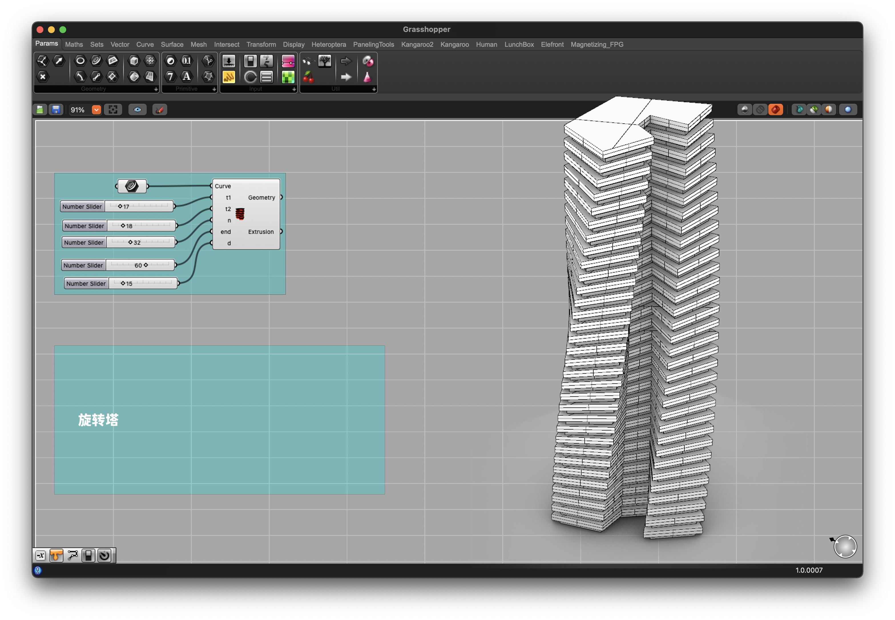Enable shaded red preview mode
The height and width of the screenshot is (620, 895).
point(775,110)
